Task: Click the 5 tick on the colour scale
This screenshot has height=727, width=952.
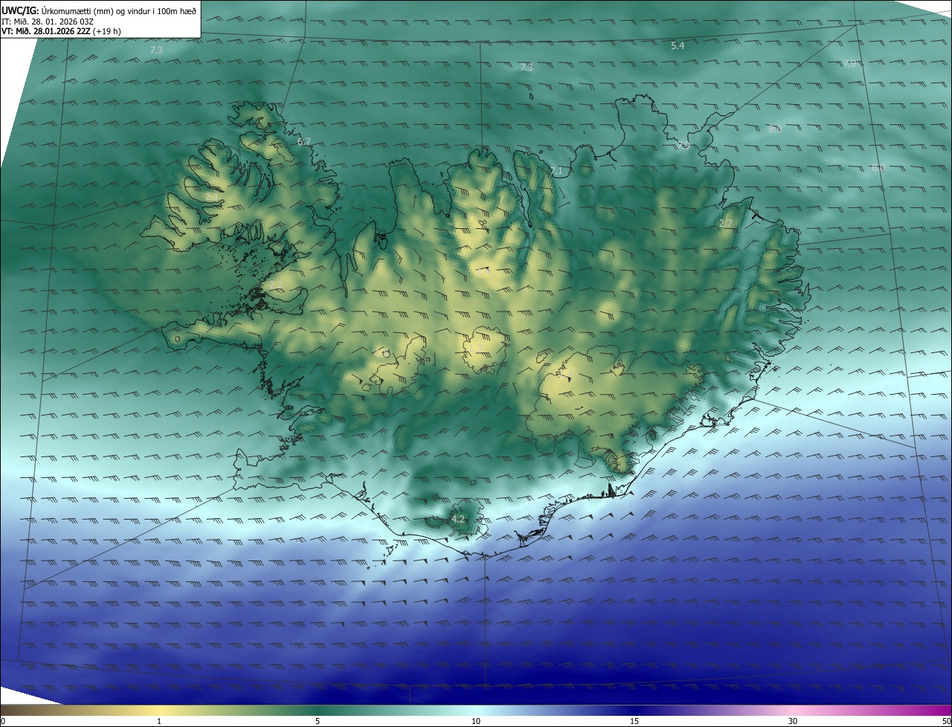Action: [x=318, y=721]
